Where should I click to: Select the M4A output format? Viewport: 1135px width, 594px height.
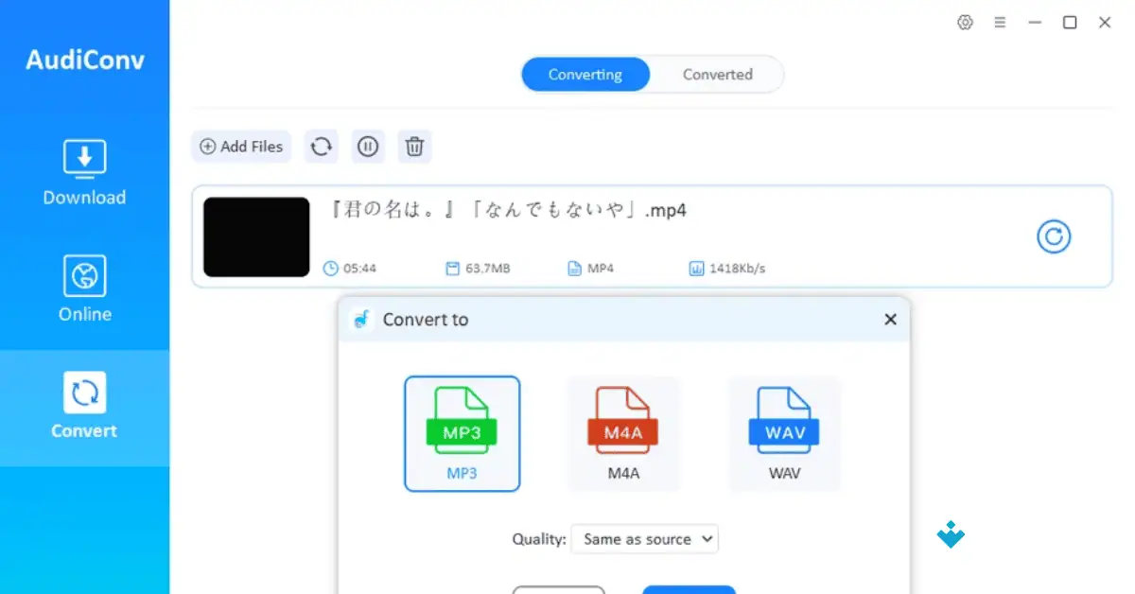tap(623, 433)
